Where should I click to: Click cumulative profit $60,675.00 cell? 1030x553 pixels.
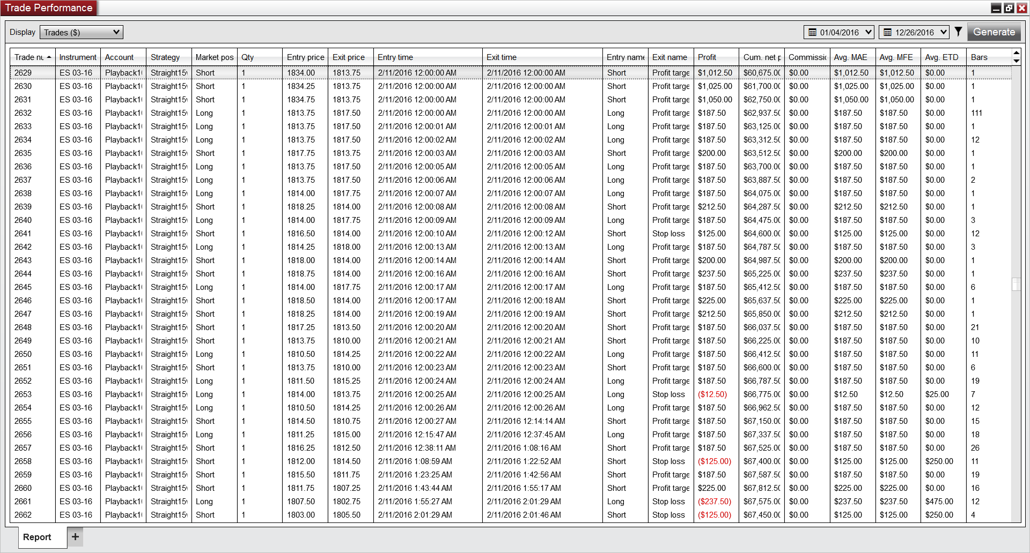[762, 73]
